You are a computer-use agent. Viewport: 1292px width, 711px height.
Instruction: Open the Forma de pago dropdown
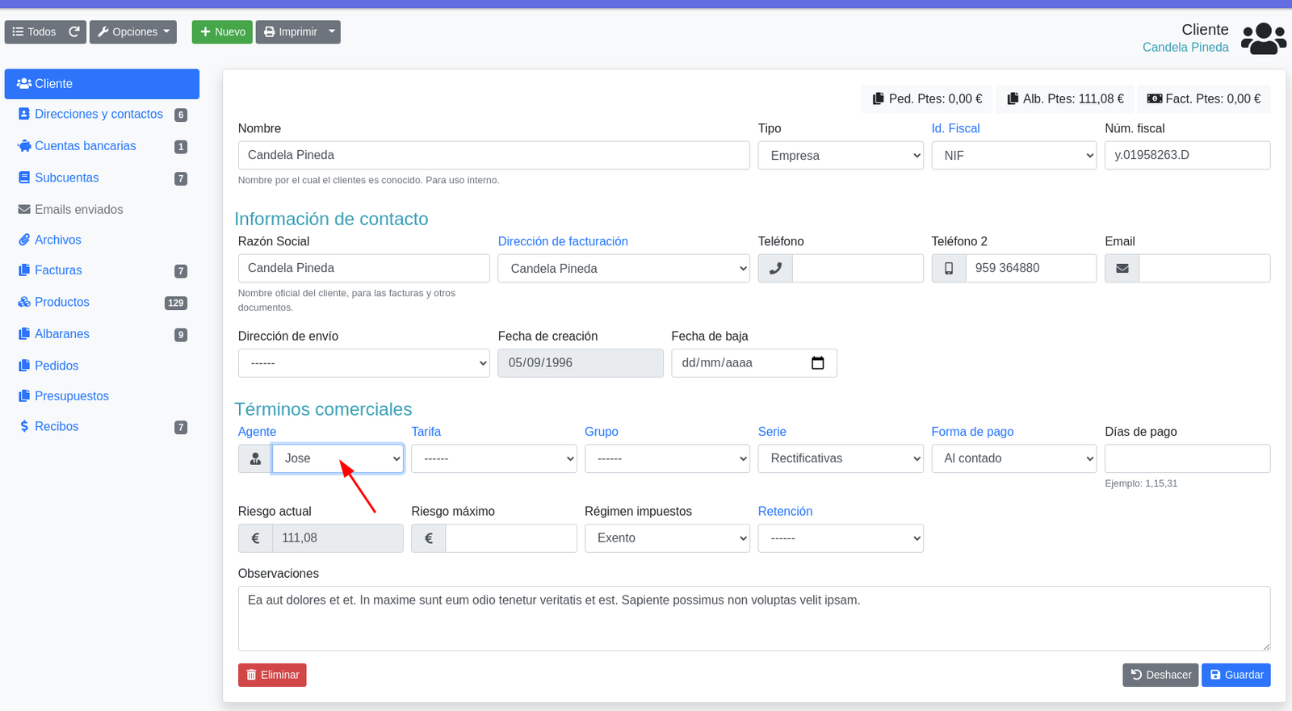[1014, 458]
